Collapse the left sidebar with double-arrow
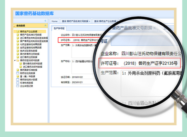 click(x=45, y=21)
